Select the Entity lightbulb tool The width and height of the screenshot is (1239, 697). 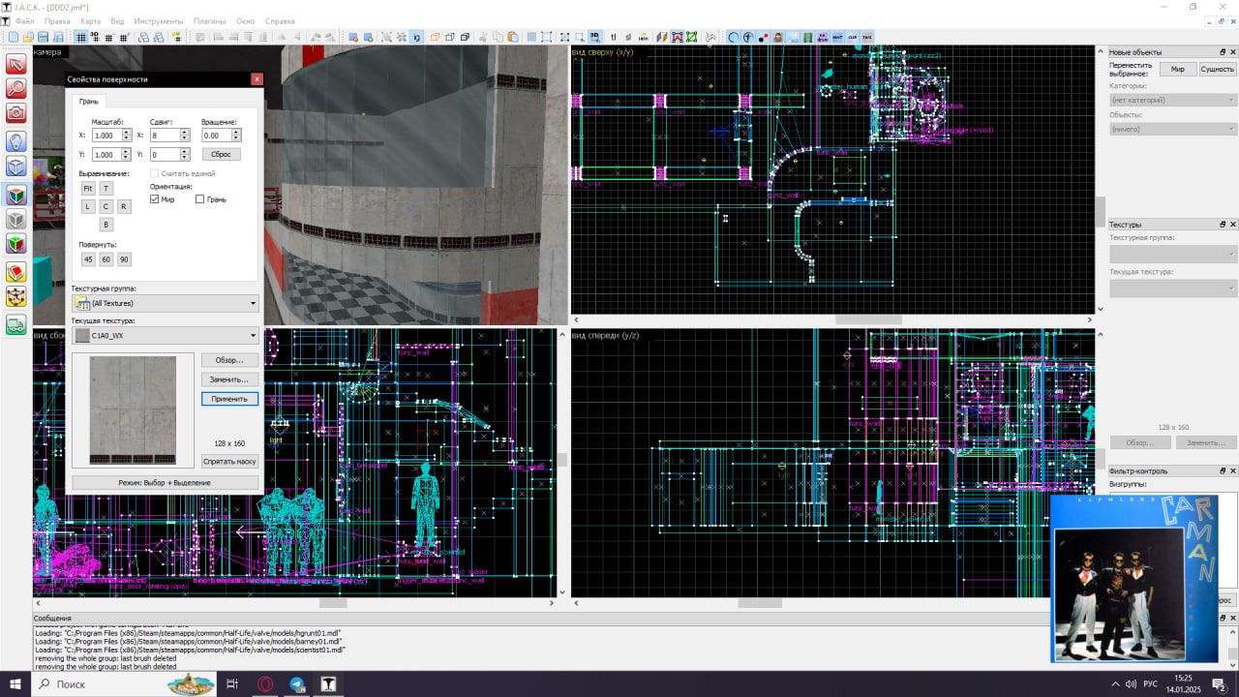coord(16,141)
